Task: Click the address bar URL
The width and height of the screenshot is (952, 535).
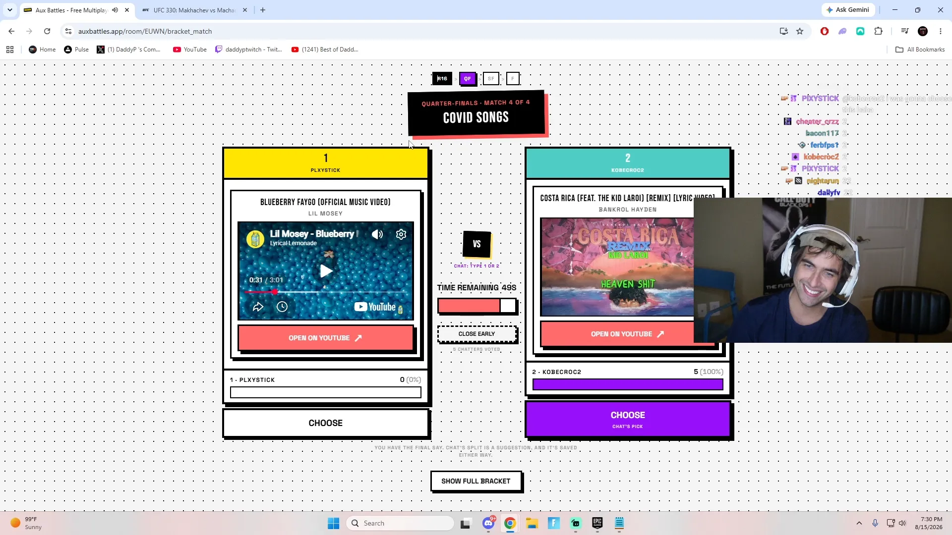Action: [x=145, y=31]
